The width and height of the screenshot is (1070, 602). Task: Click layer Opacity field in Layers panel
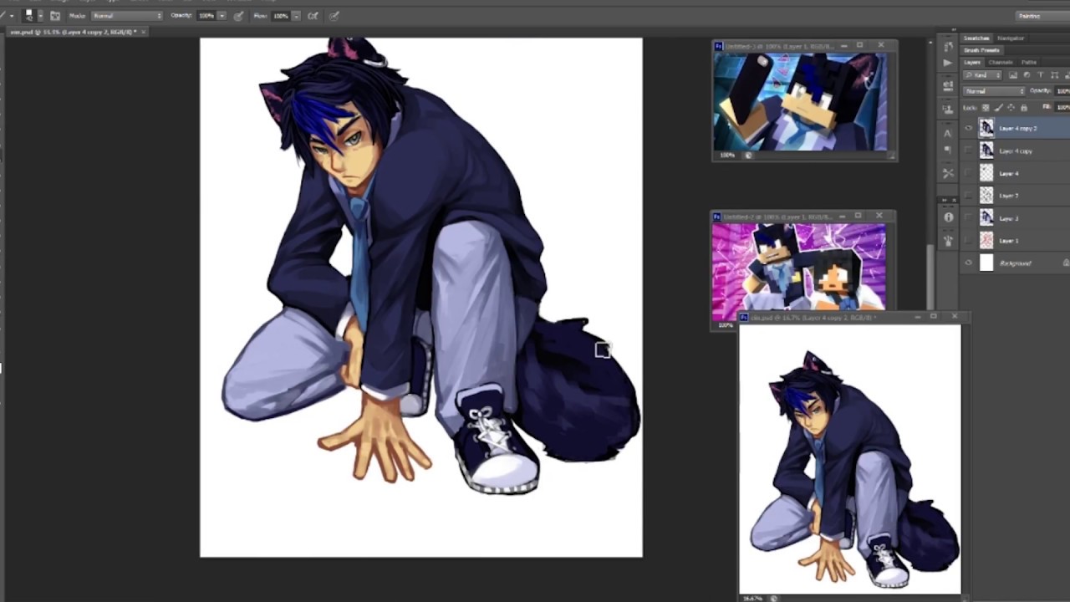click(1062, 91)
